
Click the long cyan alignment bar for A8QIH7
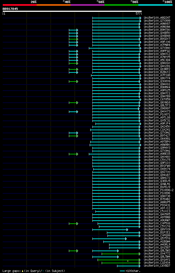click(x=117, y=18)
